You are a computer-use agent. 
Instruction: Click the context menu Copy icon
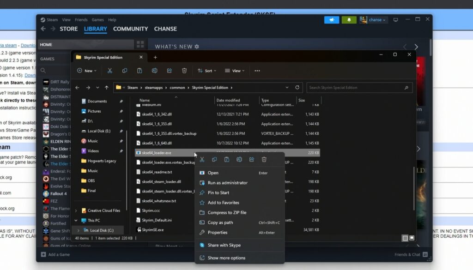click(214, 159)
